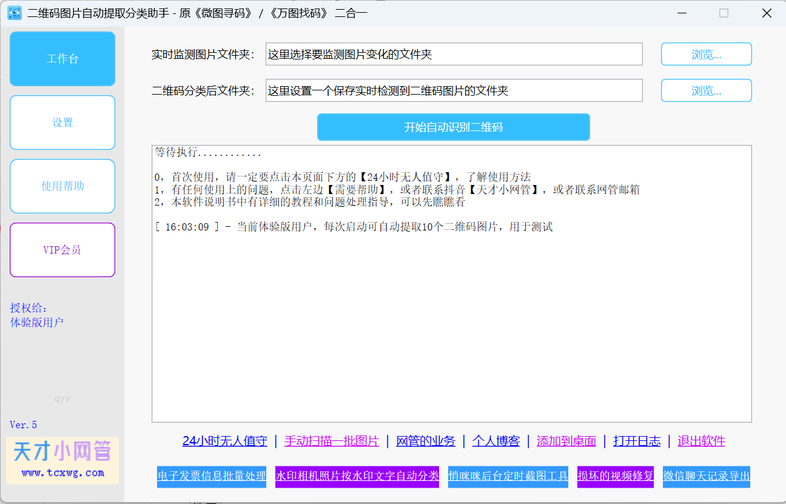Image resolution: width=786 pixels, height=504 pixels.
Task: Exit the software via 退出软件
Action: tap(700, 441)
